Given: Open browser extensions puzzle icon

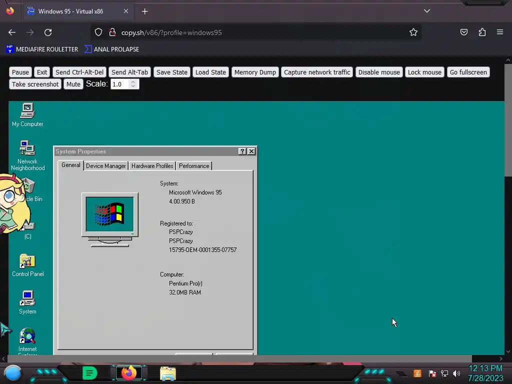Looking at the screenshot, I should [x=482, y=32].
